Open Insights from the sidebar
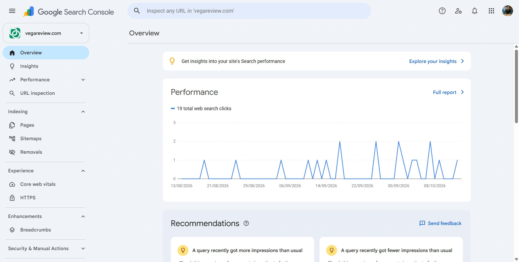The image size is (519, 262). (x=46, y=66)
